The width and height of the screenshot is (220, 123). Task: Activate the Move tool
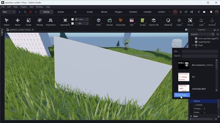[18, 22]
